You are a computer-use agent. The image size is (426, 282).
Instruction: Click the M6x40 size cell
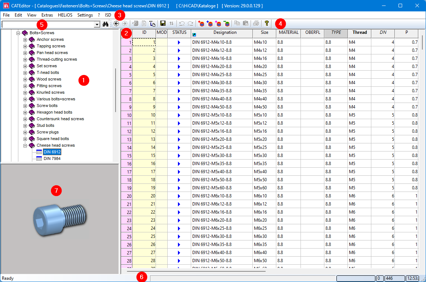pyautogui.click(x=264, y=253)
